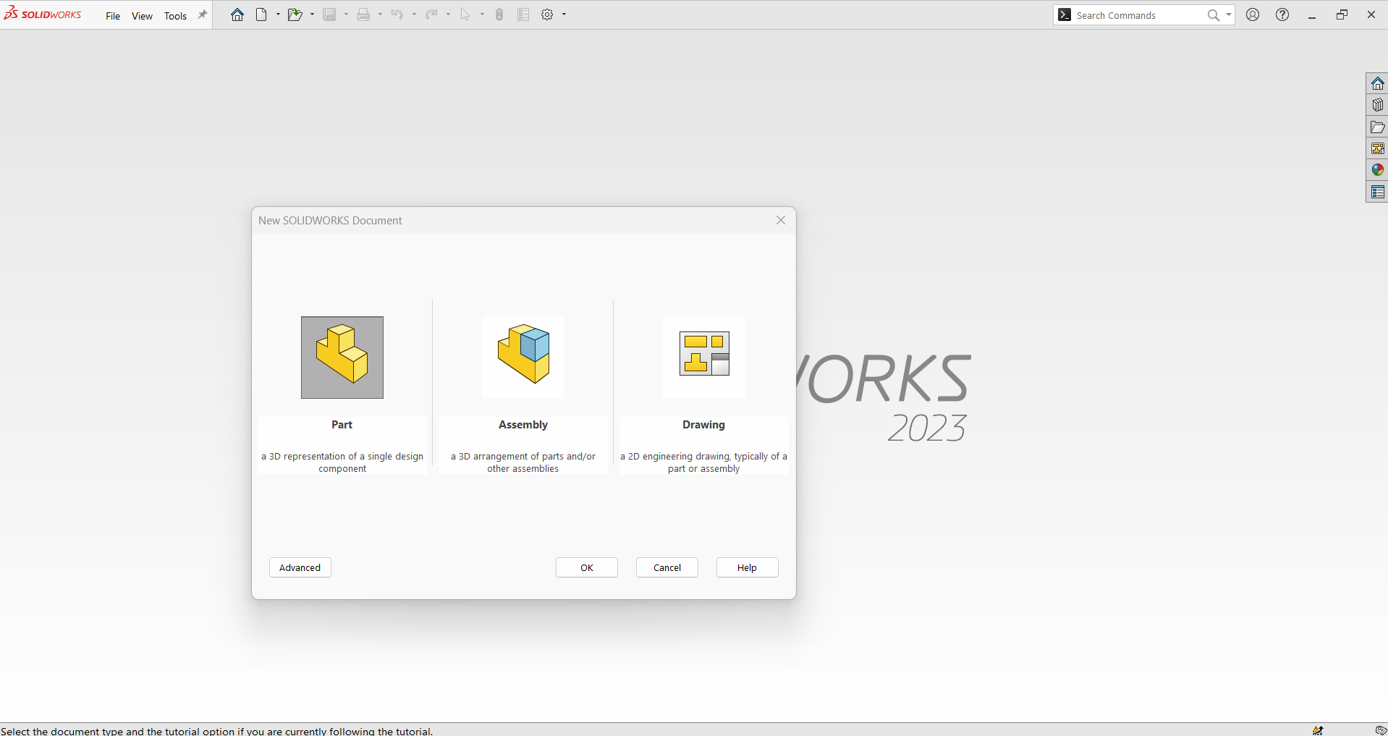Click the File Properties icon
Screen dimensions: 1388x736
(x=523, y=14)
